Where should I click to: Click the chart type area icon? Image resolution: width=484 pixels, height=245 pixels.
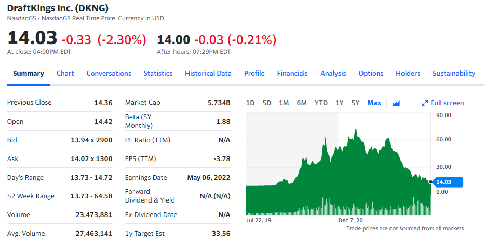396,103
